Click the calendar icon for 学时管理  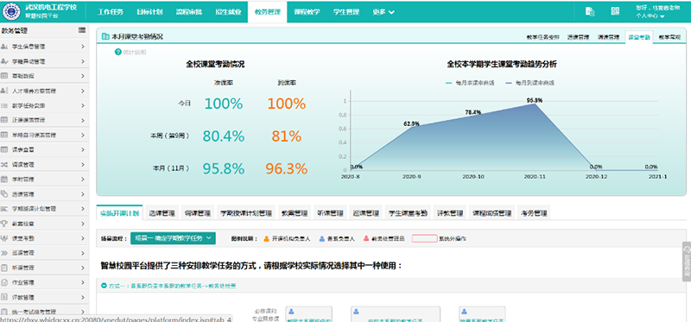tap(4, 180)
